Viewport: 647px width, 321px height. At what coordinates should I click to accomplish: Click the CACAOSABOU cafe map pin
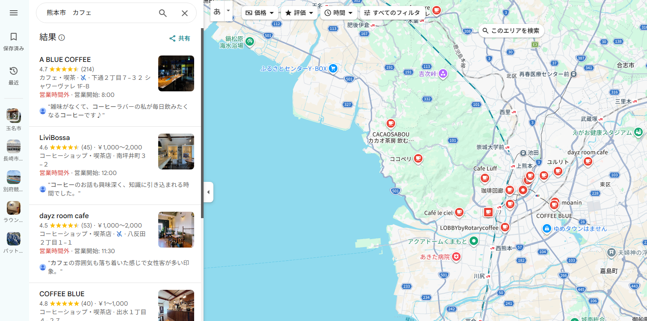(x=390, y=123)
